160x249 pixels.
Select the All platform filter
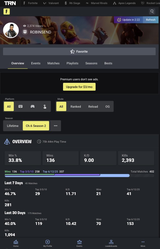[x=9, y=106]
